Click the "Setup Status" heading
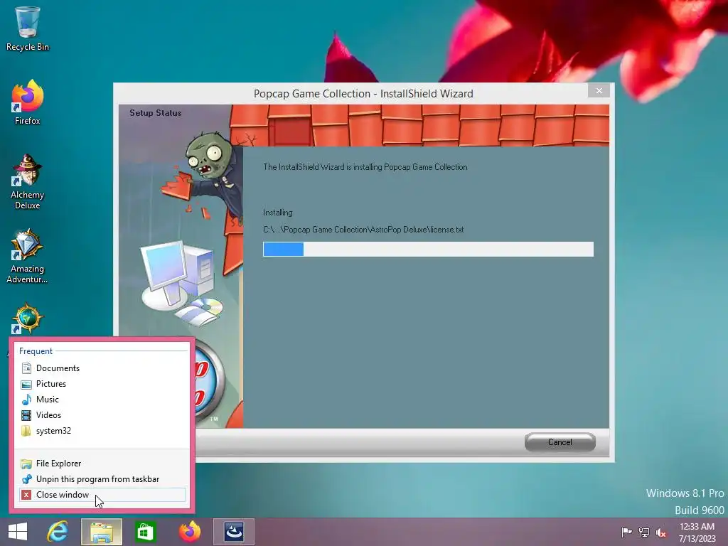The image size is (728, 546). coord(156,113)
